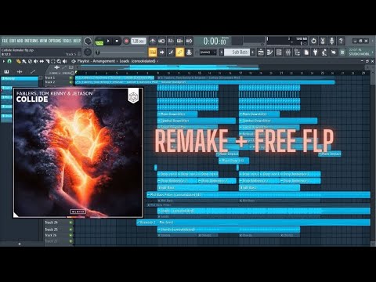Screen dimensions: 376x282
Task: Open the HELP menu
Action: click(x=77, y=41)
